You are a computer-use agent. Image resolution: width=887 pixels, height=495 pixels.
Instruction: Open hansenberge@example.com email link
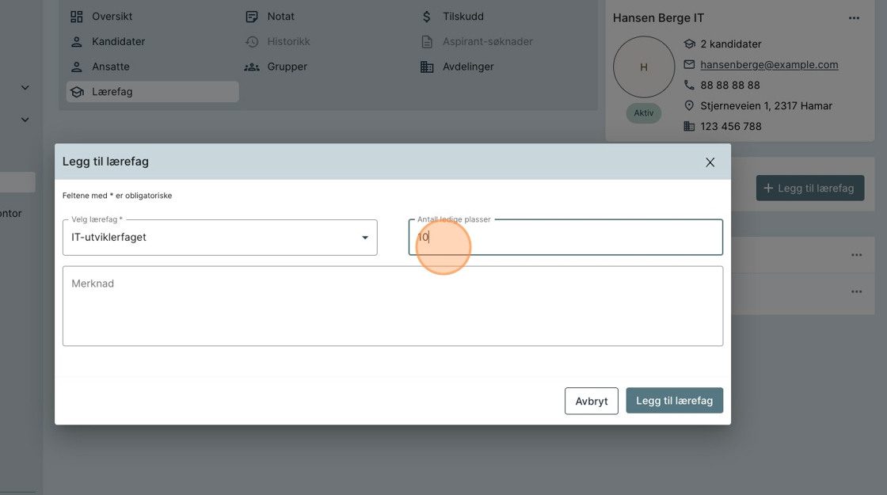pyautogui.click(x=769, y=64)
